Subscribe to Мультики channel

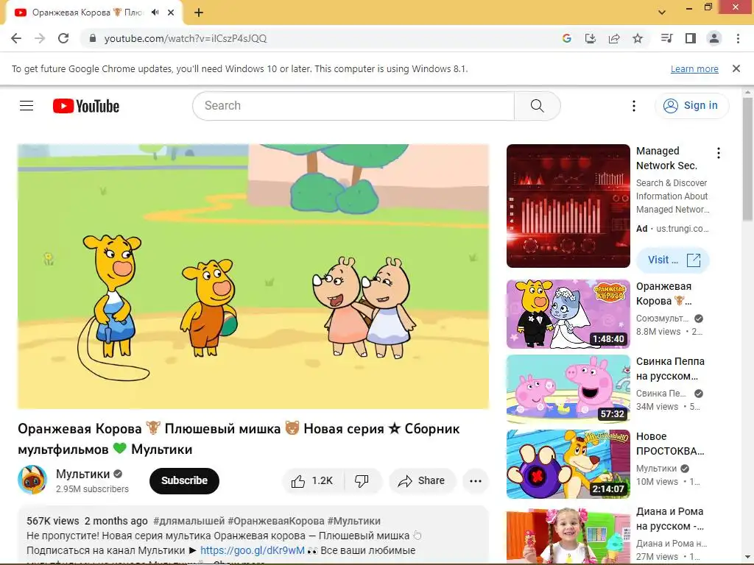tap(184, 480)
